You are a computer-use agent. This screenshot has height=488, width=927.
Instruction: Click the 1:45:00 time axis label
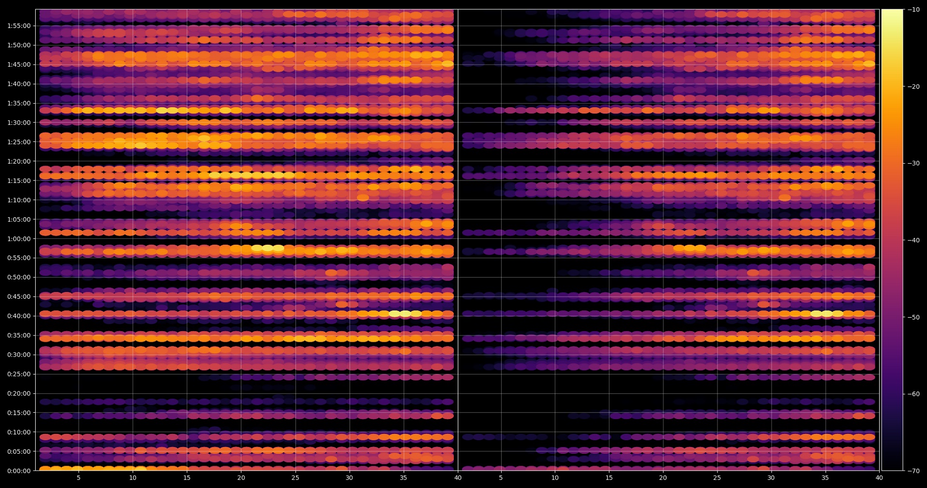point(19,65)
